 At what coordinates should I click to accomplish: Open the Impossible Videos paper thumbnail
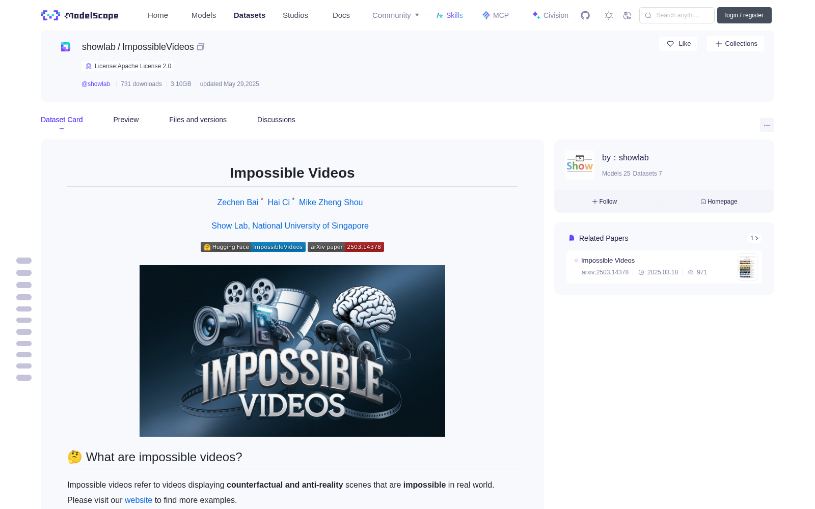coord(747,267)
